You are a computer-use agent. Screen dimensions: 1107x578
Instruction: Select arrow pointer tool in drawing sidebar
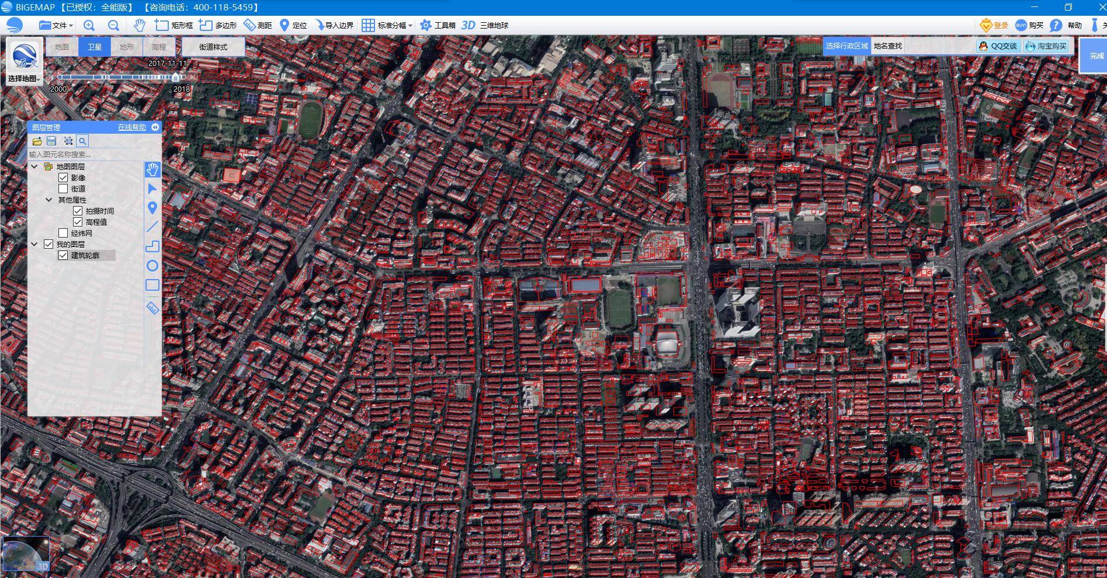(152, 189)
